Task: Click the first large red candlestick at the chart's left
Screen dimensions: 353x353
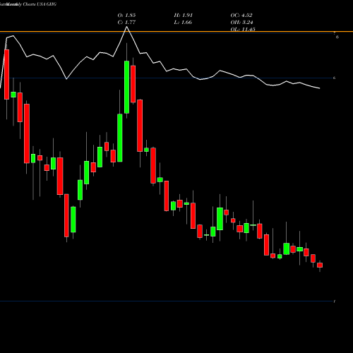Action: (6, 74)
